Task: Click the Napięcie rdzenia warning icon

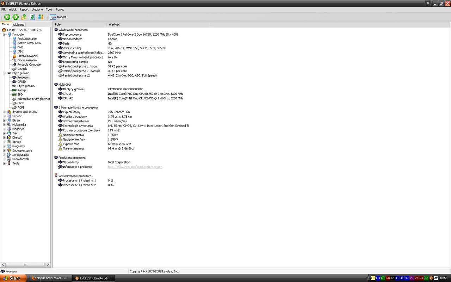Action: point(60,135)
